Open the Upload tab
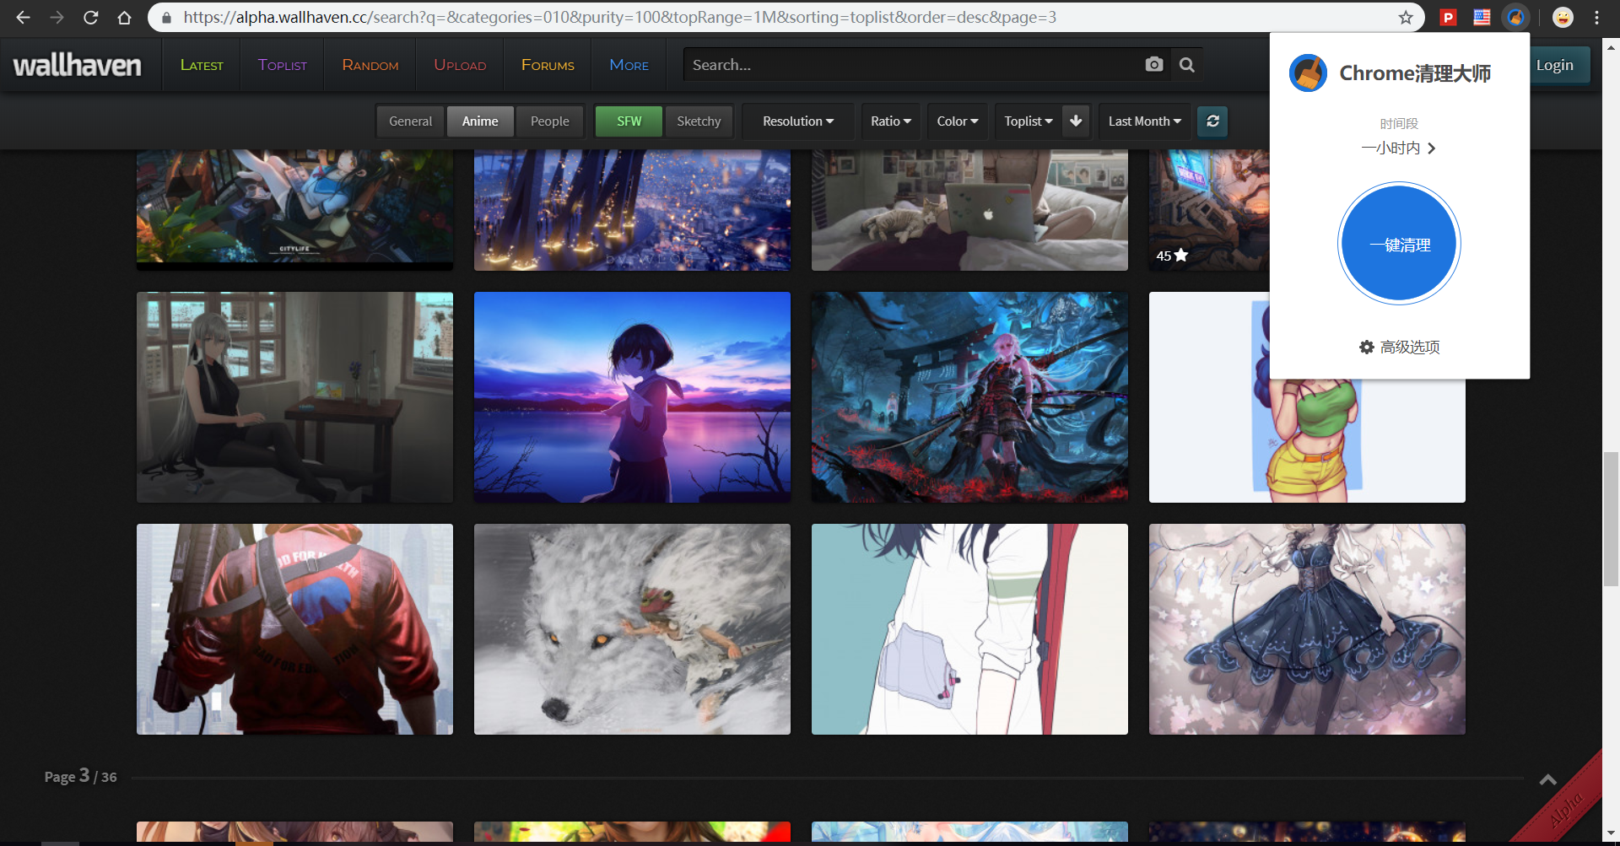This screenshot has width=1620, height=846. (x=460, y=65)
